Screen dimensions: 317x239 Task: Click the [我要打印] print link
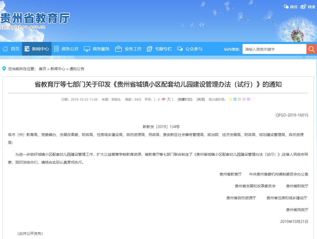(x=185, y=100)
